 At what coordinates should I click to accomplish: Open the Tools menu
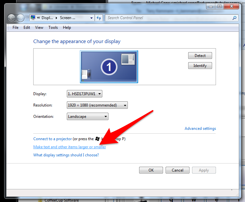coord(53,28)
